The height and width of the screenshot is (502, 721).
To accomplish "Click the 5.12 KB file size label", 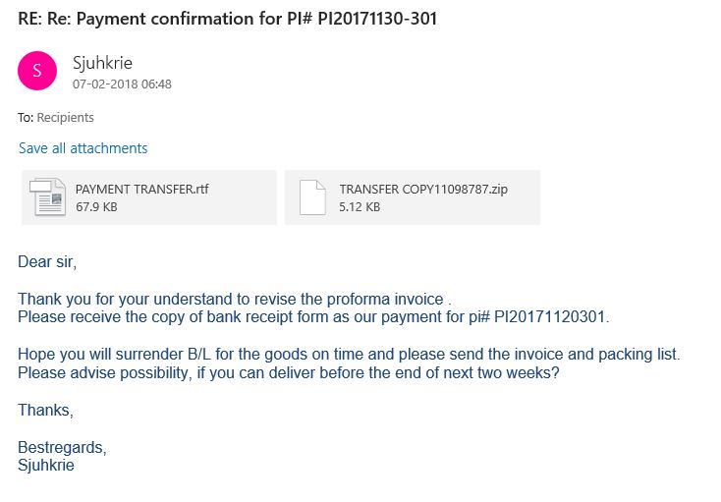I will [x=360, y=207].
